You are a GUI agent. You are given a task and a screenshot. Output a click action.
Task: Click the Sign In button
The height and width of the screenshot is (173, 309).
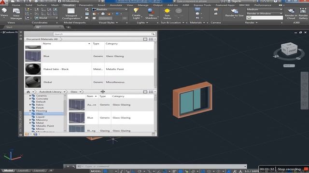(234, 1)
